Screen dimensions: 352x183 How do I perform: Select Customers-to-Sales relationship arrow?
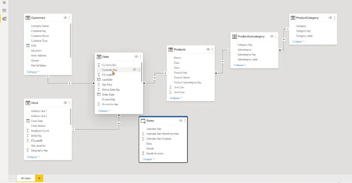[70, 83]
